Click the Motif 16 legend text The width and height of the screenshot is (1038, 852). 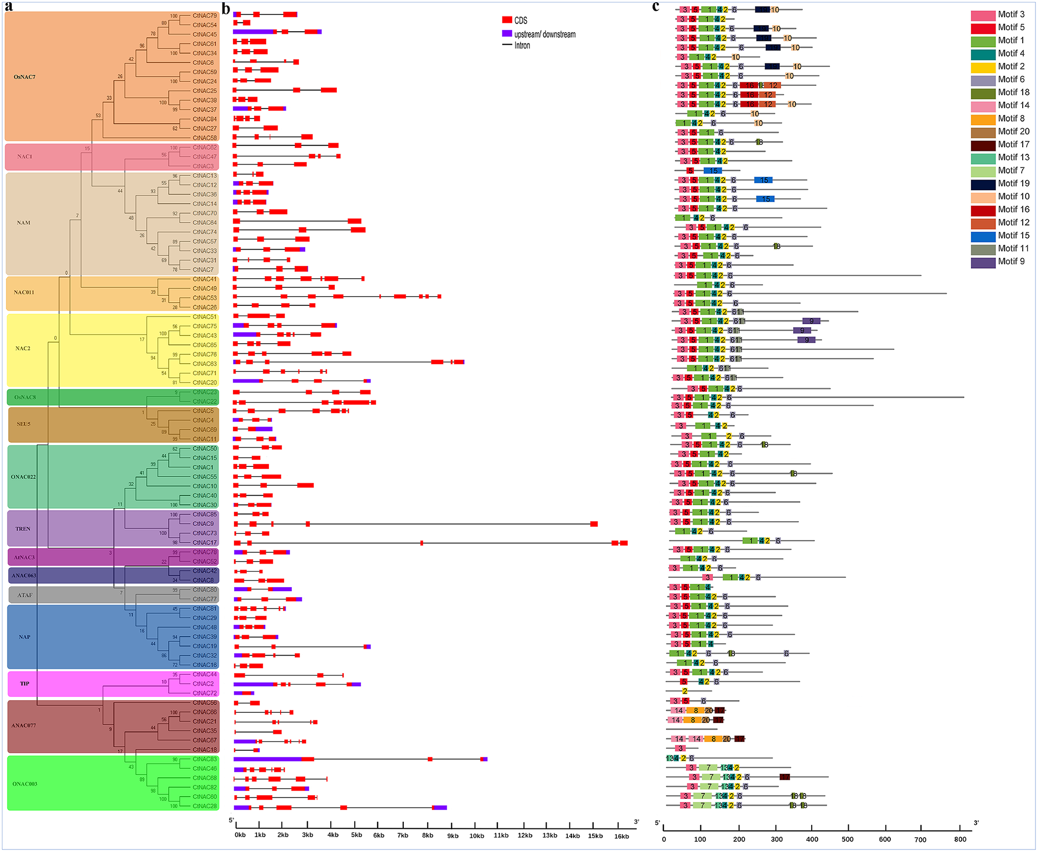(x=1013, y=210)
